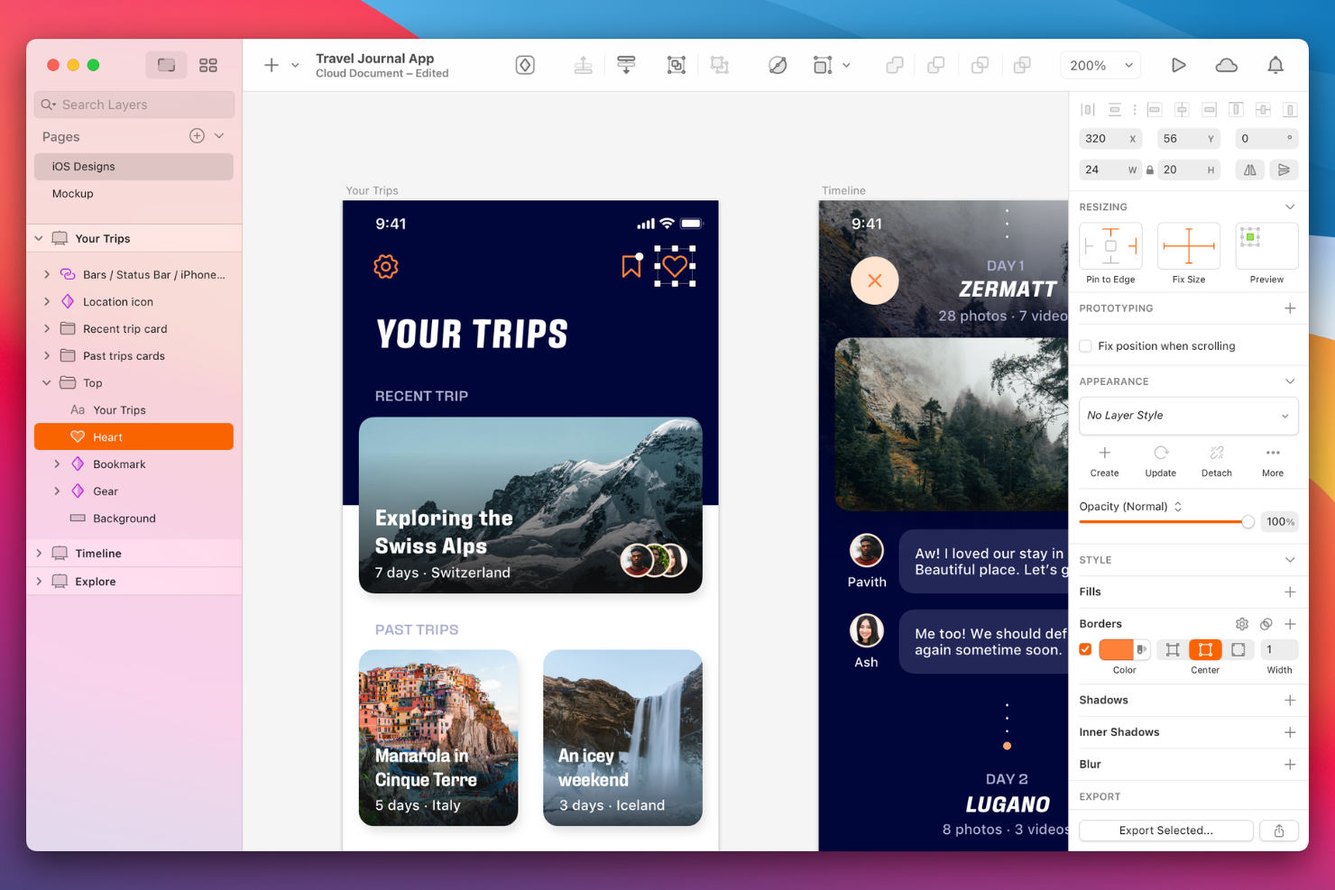Image resolution: width=1335 pixels, height=890 pixels.
Task: Collapse the Pages list chevron
Action: [x=219, y=136]
